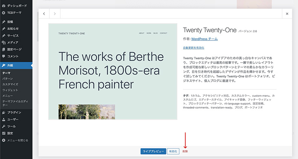Click the Twenty Twenty-One theme title
The height and width of the screenshot is (159, 298).
pos(210,30)
